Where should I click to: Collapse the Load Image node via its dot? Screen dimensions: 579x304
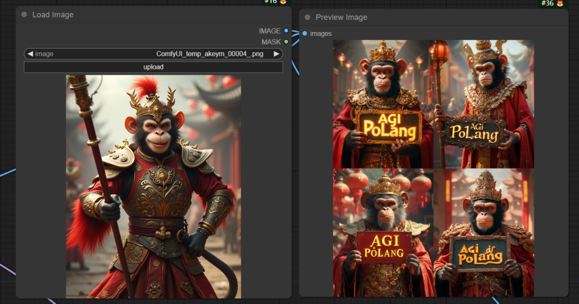coord(24,15)
